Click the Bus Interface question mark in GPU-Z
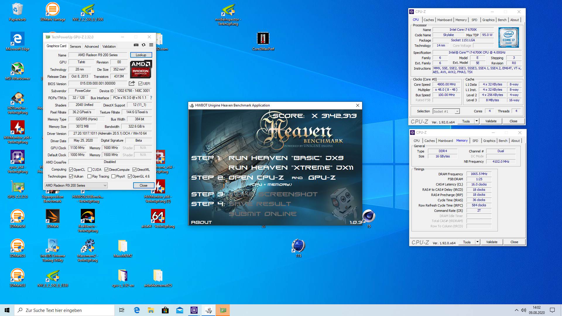This screenshot has width=562, height=316. click(x=151, y=98)
